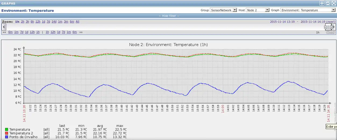Viewport: 337px width, 140px height.
Task: Click the left resize handle on scrollbar thumb
Action: [x=325, y=27]
